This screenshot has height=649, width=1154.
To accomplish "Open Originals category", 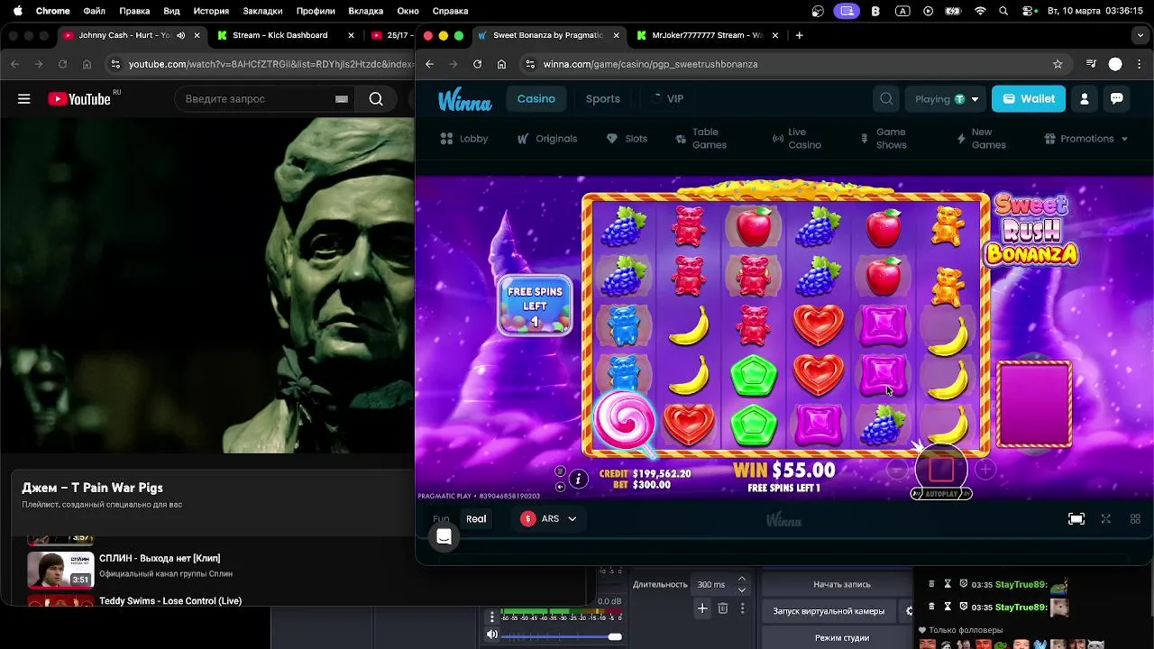I will (547, 139).
